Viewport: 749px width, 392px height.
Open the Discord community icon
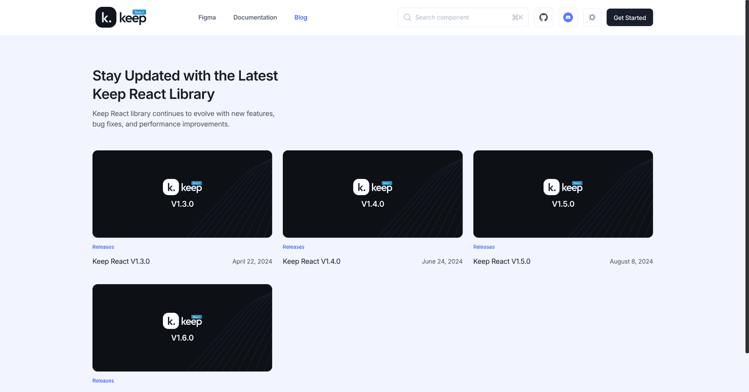[x=568, y=17]
